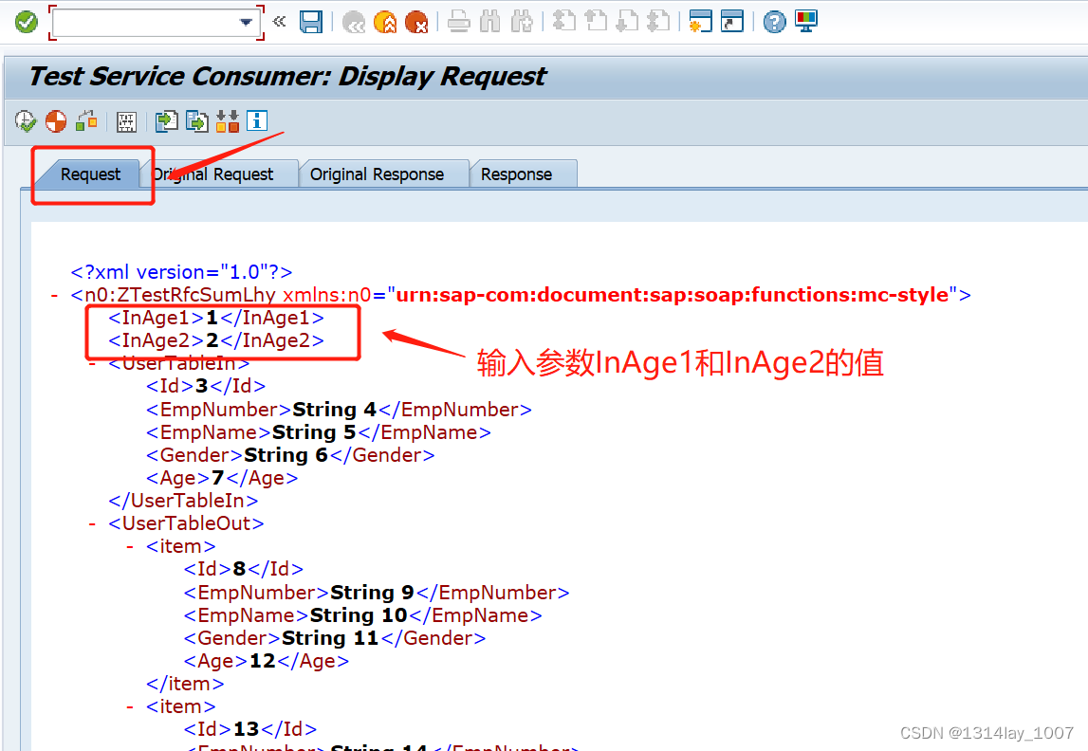The height and width of the screenshot is (751, 1088).
Task: Click the Create New Session icon
Action: [701, 22]
